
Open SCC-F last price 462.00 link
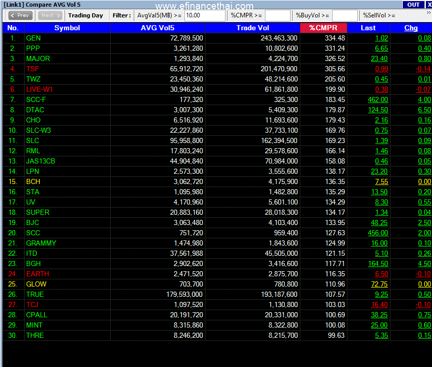[x=378, y=99]
